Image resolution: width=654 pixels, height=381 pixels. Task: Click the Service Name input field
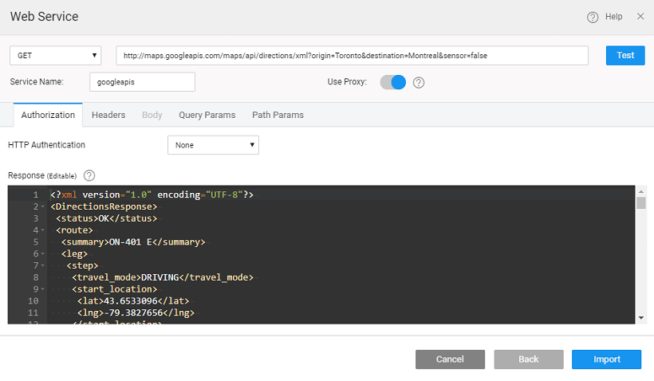[x=142, y=82]
